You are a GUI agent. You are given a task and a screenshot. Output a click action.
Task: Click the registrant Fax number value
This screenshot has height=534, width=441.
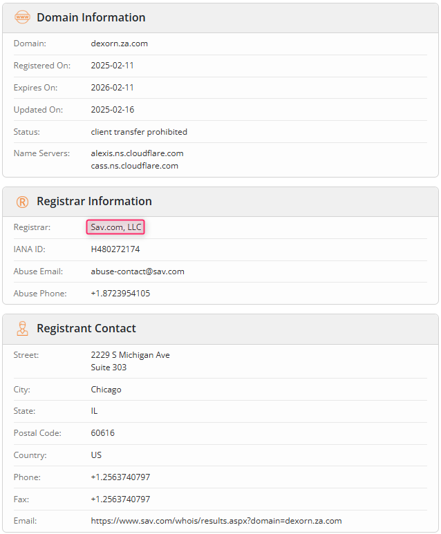pyautogui.click(x=120, y=499)
